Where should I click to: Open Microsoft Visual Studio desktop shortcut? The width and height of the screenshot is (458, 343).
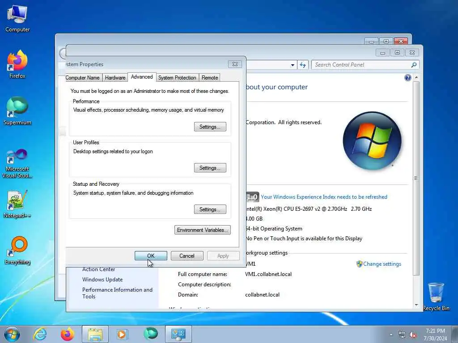17,163
